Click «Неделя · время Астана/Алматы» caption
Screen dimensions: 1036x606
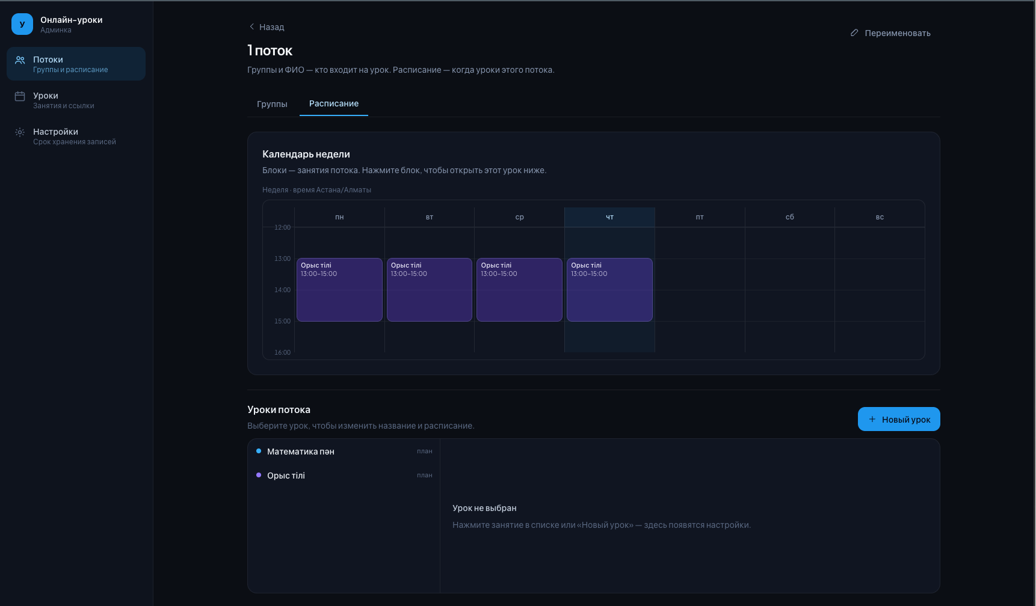pyautogui.click(x=316, y=190)
